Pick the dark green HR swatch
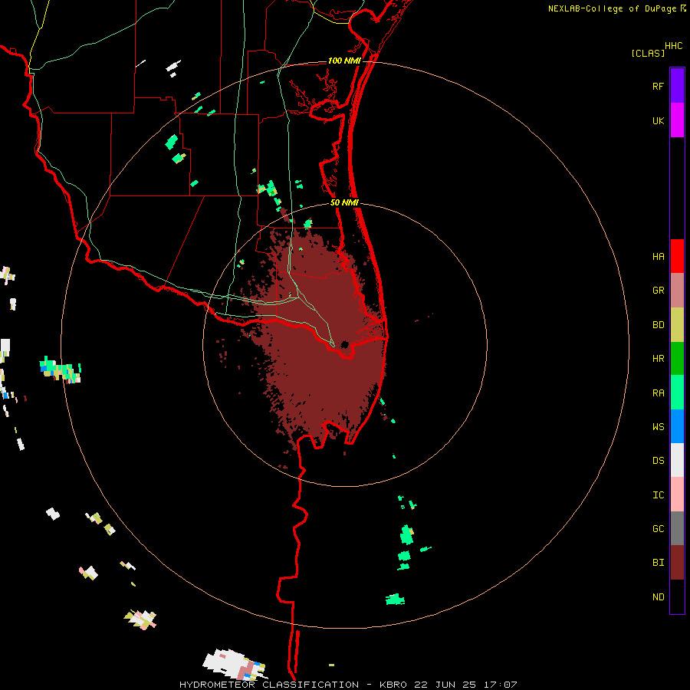 tap(677, 359)
